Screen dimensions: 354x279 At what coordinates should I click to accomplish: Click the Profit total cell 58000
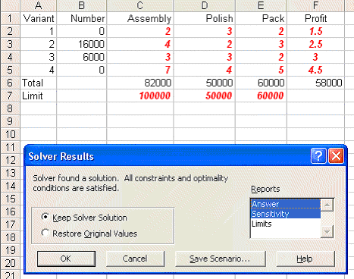pyautogui.click(x=315, y=83)
